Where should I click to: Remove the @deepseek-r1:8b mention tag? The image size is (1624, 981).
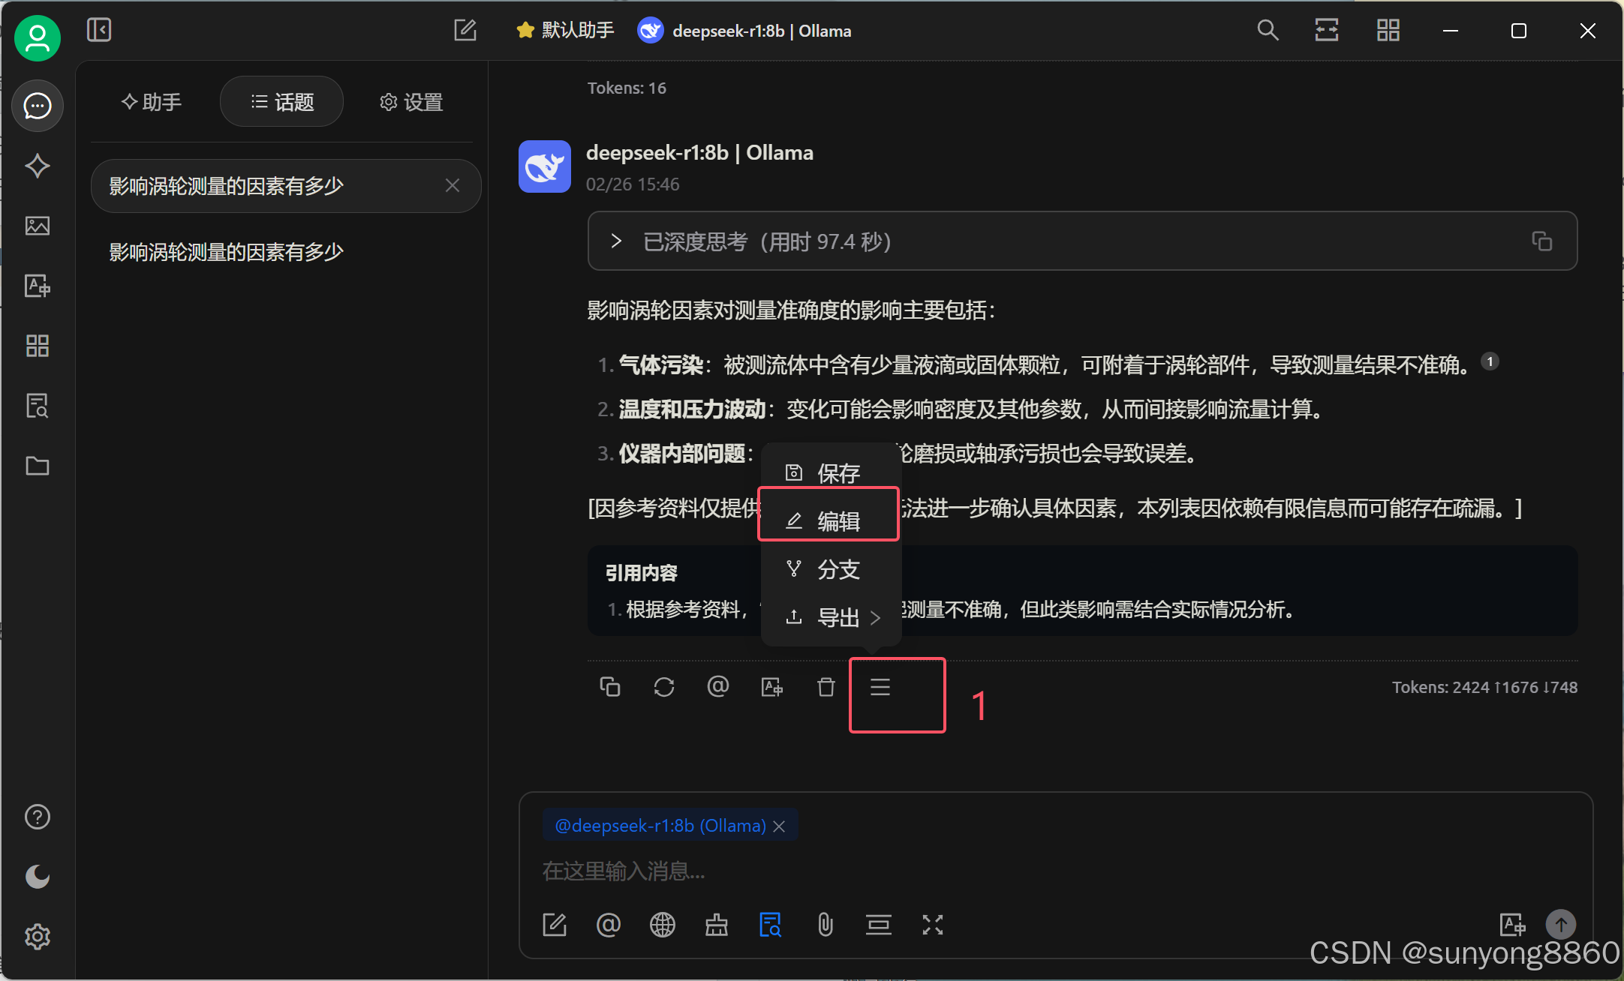click(x=780, y=826)
